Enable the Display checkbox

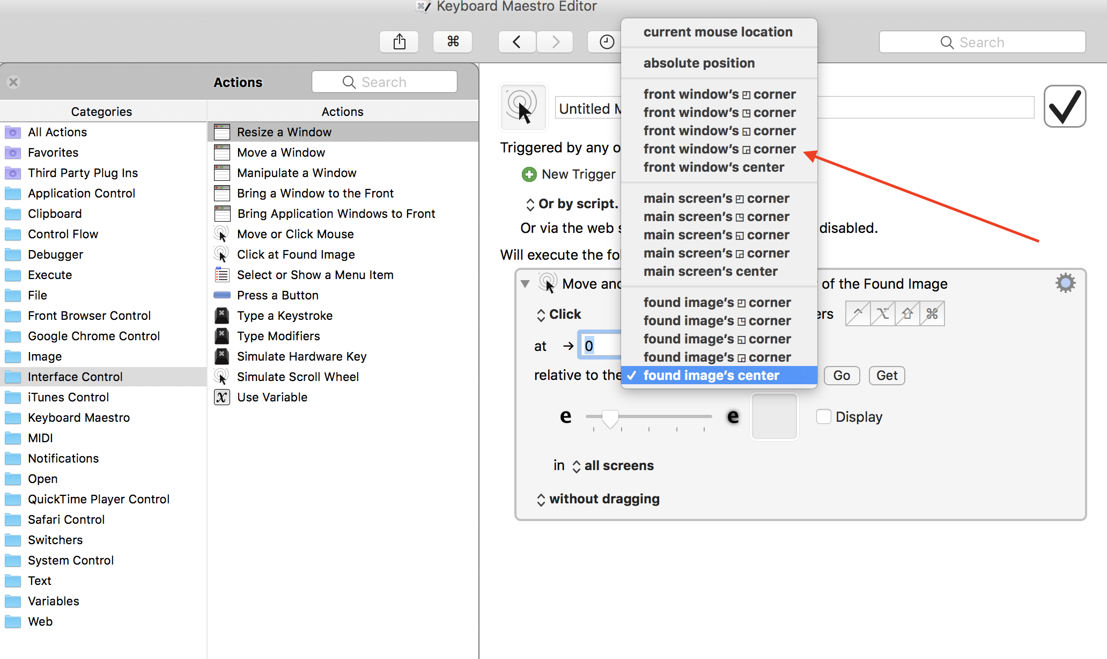pyautogui.click(x=823, y=416)
